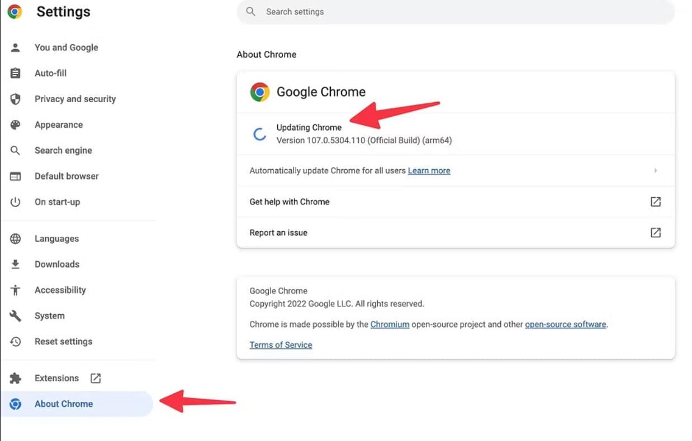Open Get help with Chrome external link

[x=656, y=202]
